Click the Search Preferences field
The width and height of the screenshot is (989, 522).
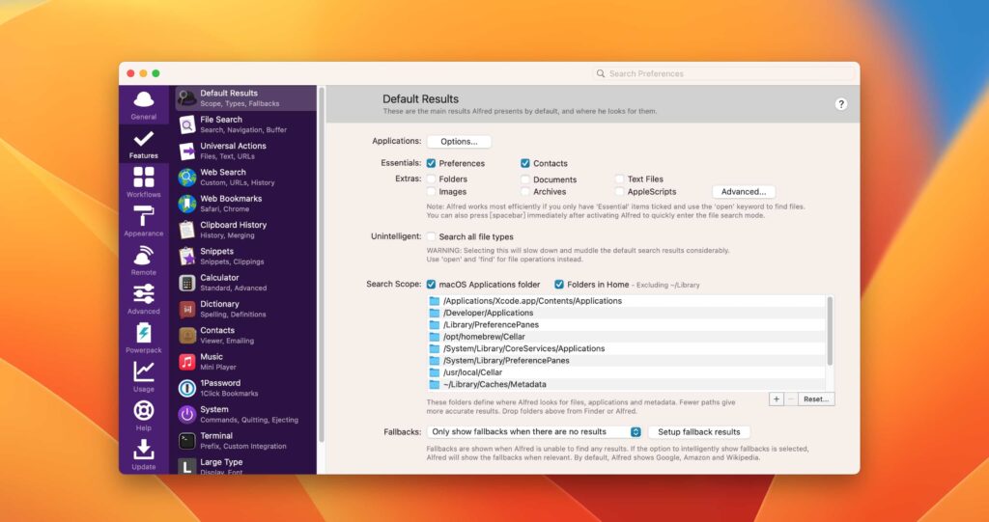tap(724, 73)
